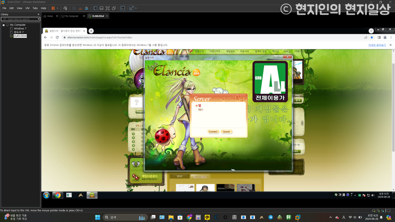Bookmark the page with the star icon

372,37
